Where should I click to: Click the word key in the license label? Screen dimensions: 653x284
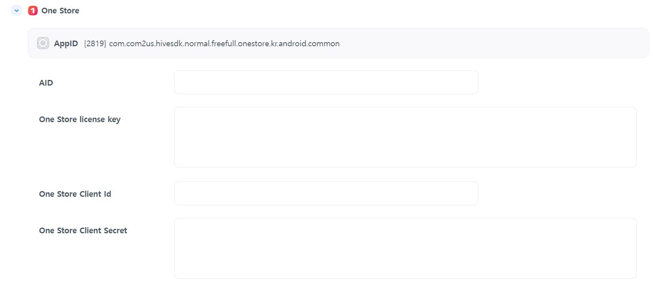point(114,119)
